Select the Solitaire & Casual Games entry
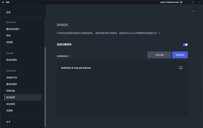Image resolution: width=203 pixels, height=128 pixels. tap(76, 68)
